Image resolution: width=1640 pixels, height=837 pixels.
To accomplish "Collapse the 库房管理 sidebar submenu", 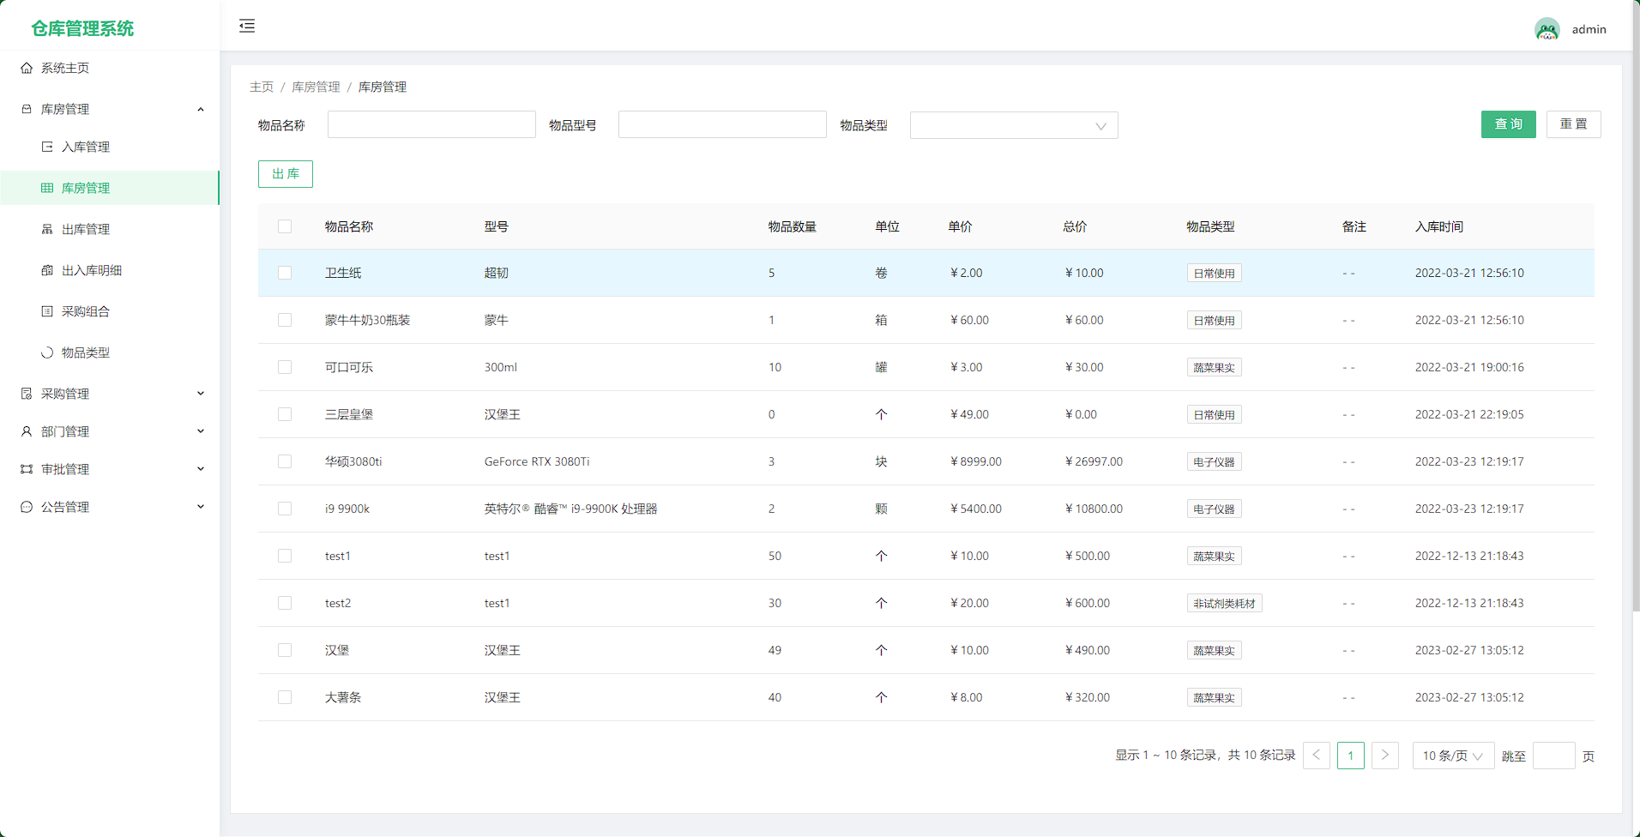I will (201, 109).
